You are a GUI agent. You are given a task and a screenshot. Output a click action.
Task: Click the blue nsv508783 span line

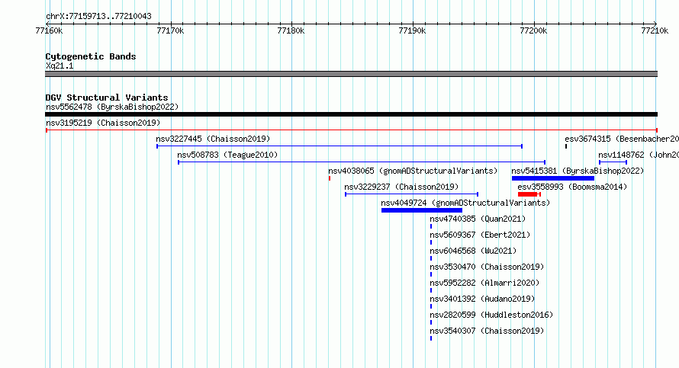pos(362,162)
